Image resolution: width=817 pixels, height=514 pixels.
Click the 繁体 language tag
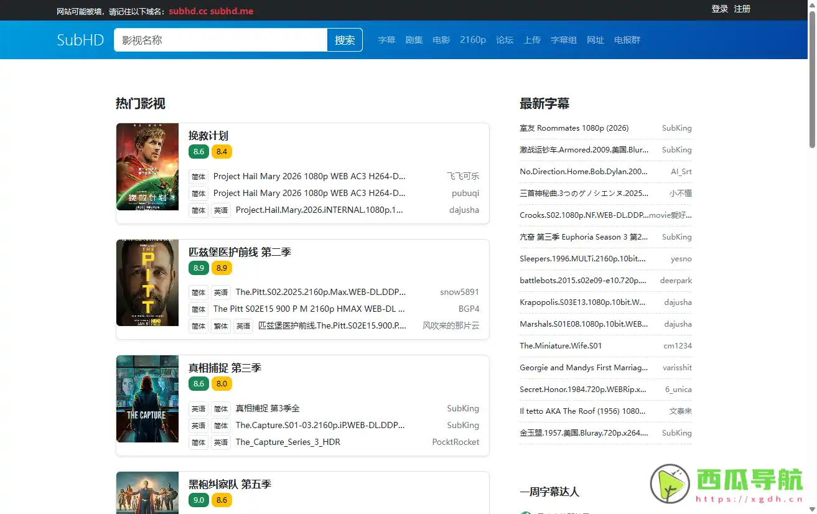221,326
